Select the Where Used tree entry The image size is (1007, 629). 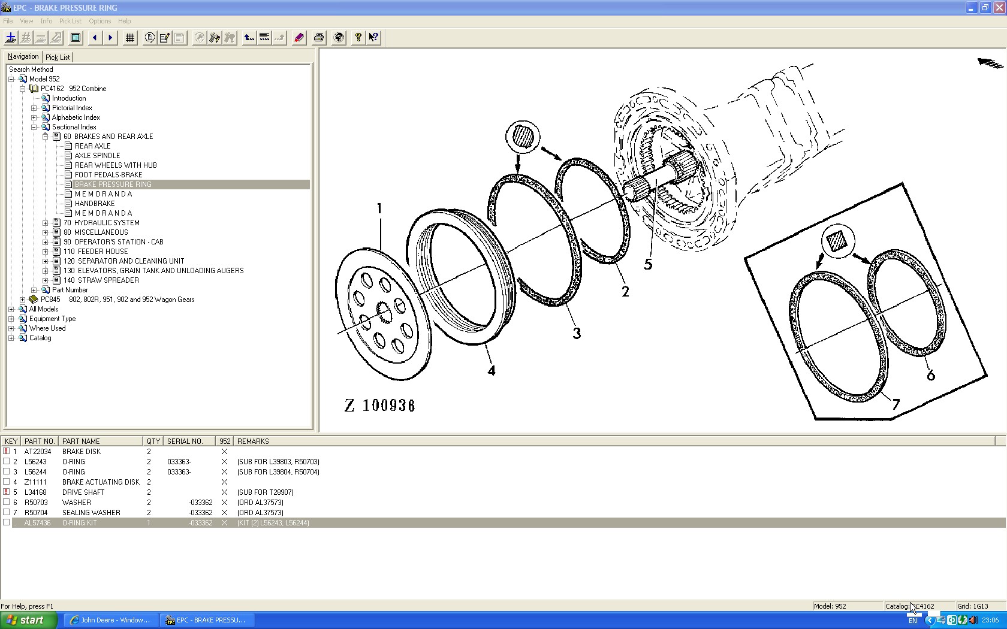[x=47, y=328]
